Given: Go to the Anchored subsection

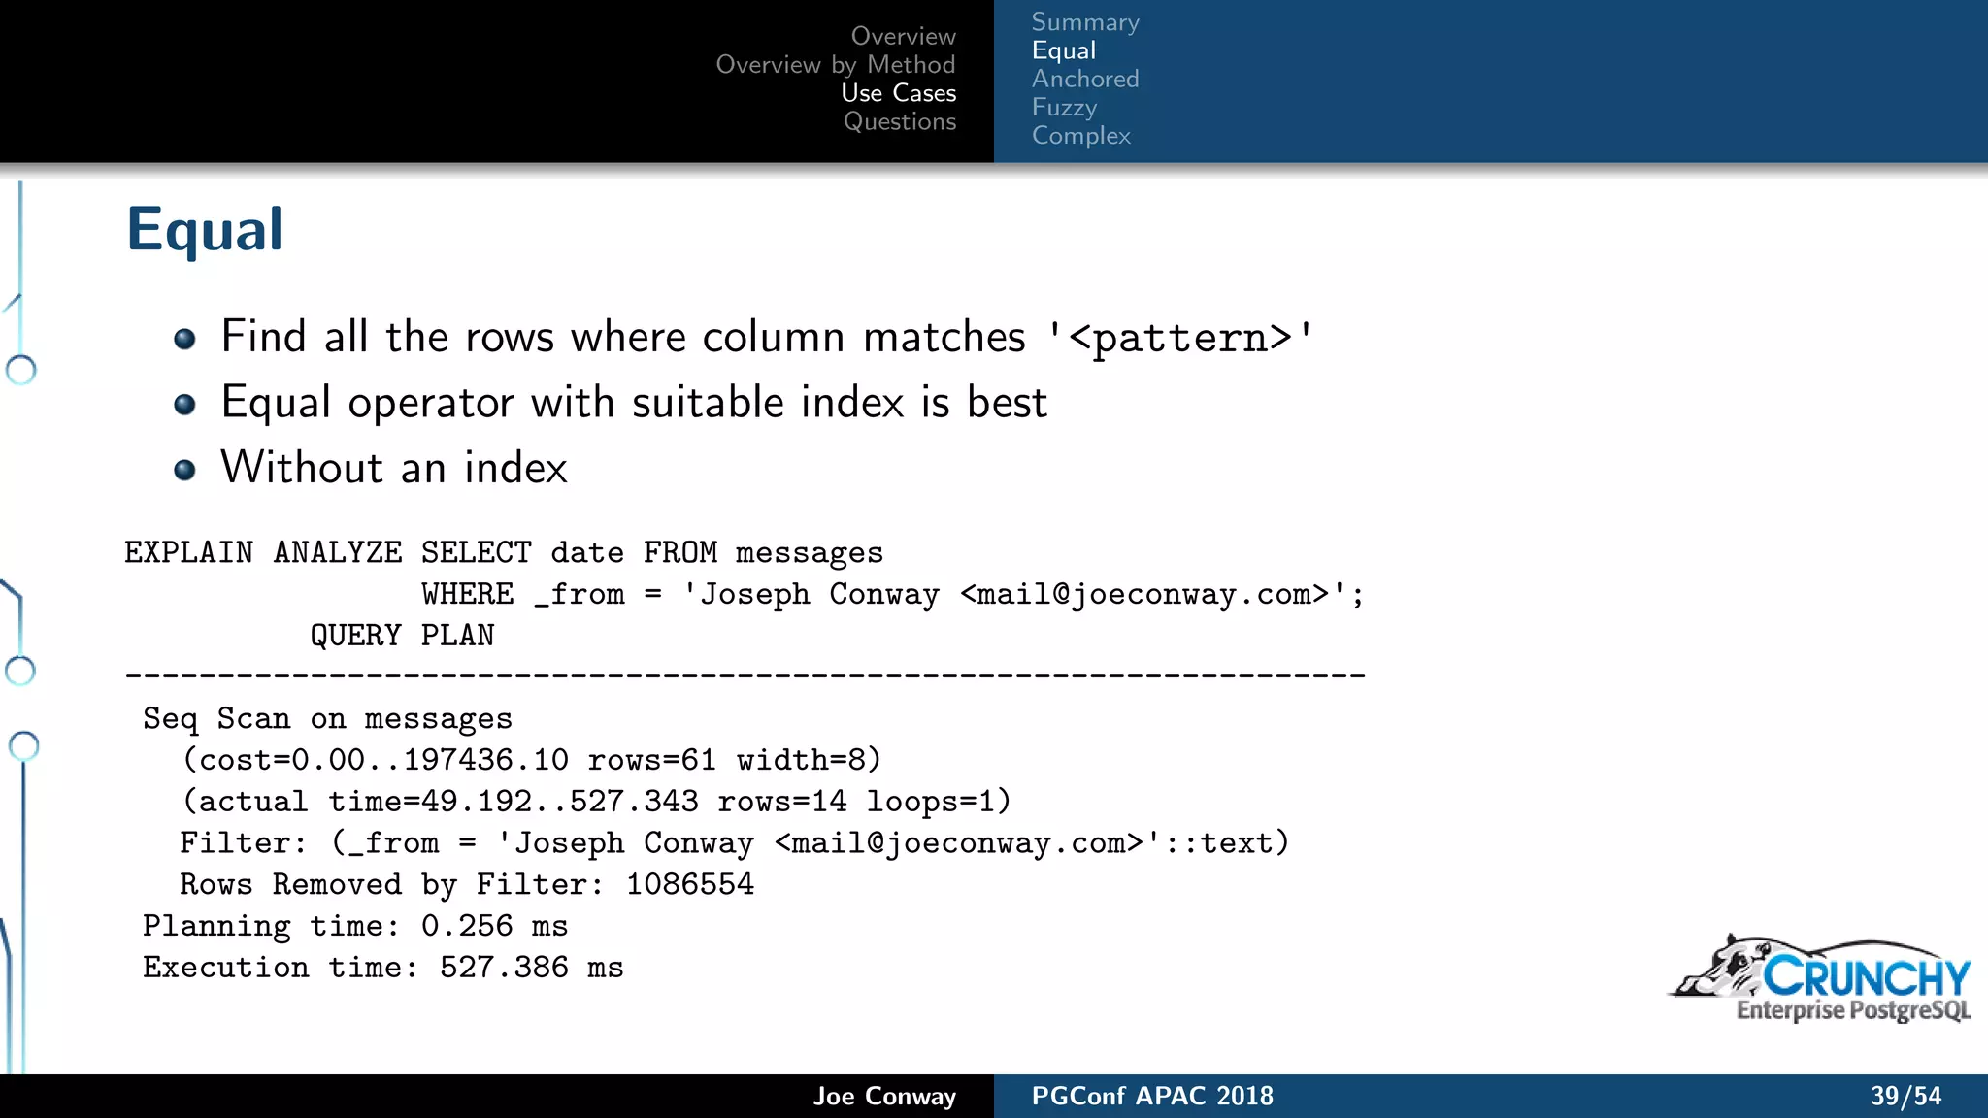Looking at the screenshot, I should (1085, 79).
